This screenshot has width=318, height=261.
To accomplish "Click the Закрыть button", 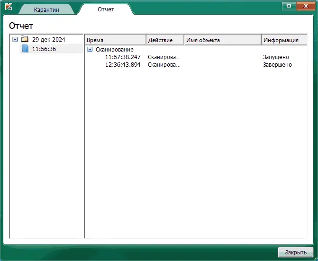I will (x=295, y=252).
